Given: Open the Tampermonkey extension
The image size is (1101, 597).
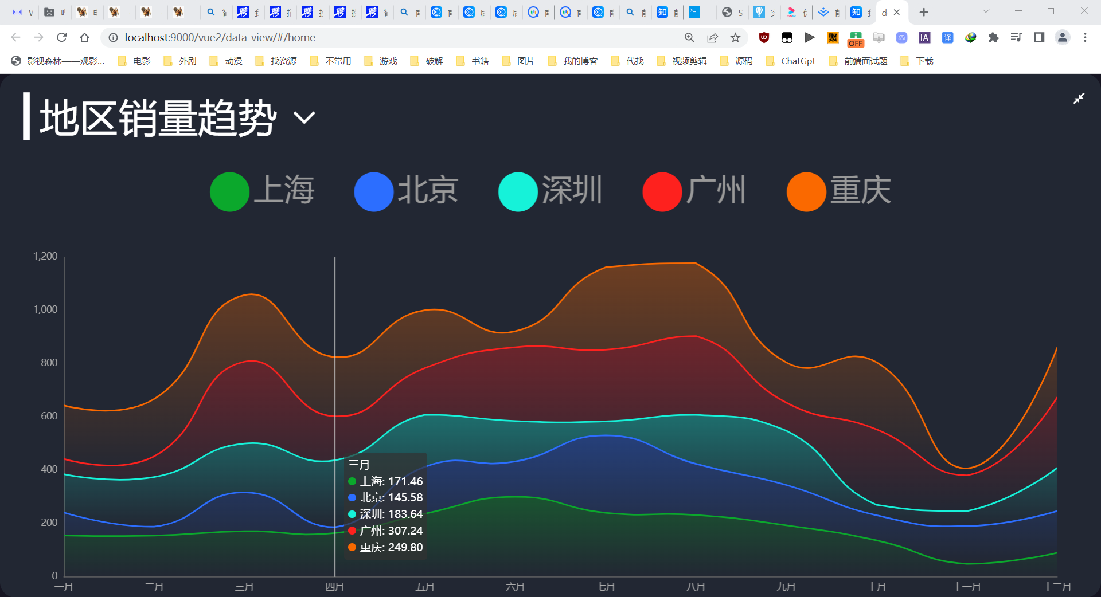Looking at the screenshot, I should pyautogui.click(x=787, y=37).
